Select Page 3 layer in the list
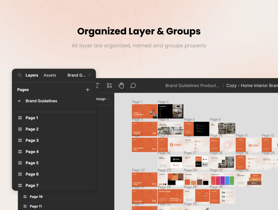Screen dimensions: 278x210 coord(32,140)
